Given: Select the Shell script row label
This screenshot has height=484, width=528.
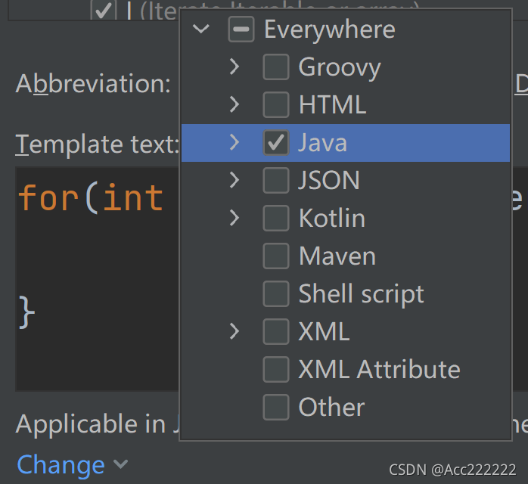Looking at the screenshot, I should coord(362,294).
